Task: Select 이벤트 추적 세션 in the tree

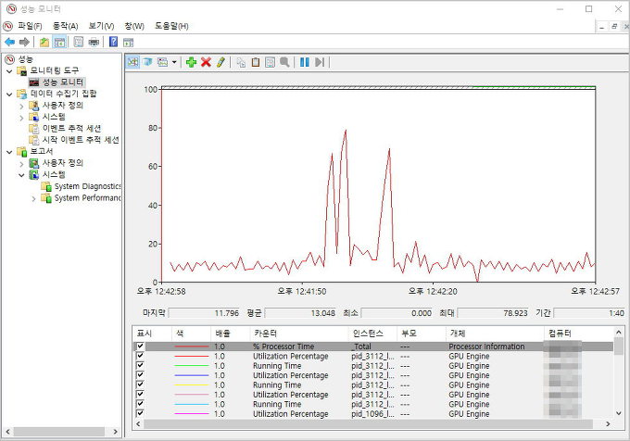Action: coord(72,128)
